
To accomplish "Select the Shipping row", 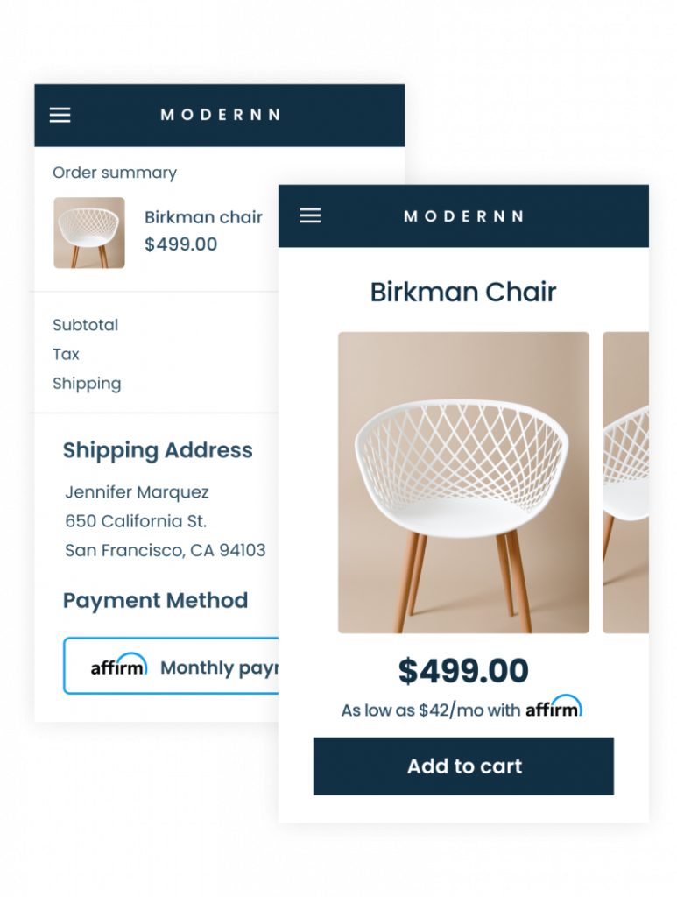I will 154,384.
